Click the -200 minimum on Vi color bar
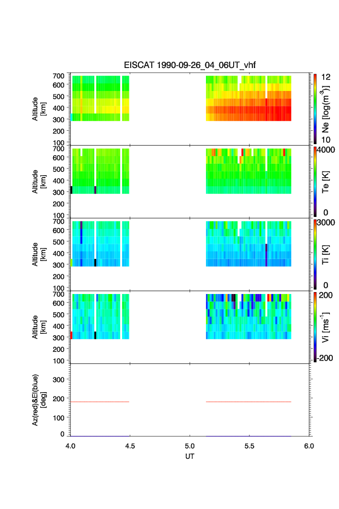This screenshot has height=509, width=339. pos(325,358)
